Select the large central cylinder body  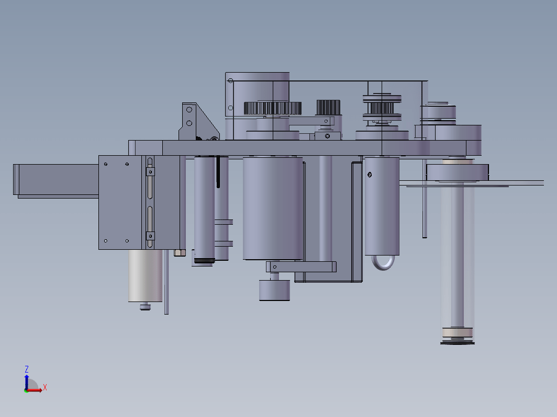[273, 208]
